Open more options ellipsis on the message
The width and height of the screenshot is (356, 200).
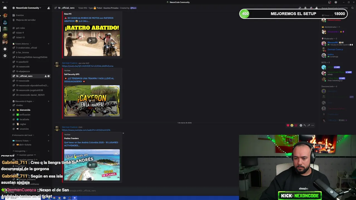click(x=313, y=125)
